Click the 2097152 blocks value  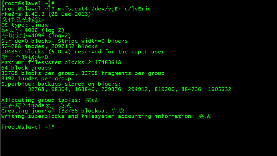[74, 47]
